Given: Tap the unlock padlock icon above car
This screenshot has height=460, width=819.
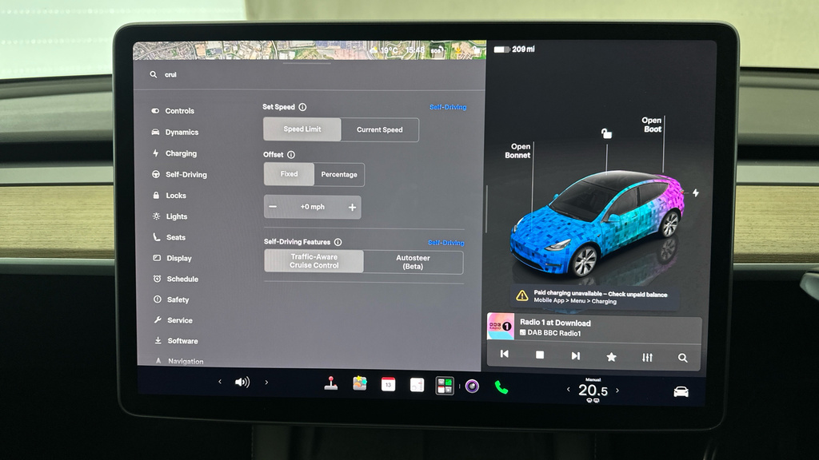Looking at the screenshot, I should click(606, 133).
